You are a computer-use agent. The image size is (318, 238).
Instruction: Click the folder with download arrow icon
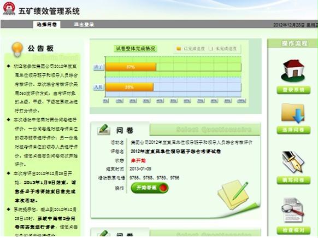[x=293, y=113]
